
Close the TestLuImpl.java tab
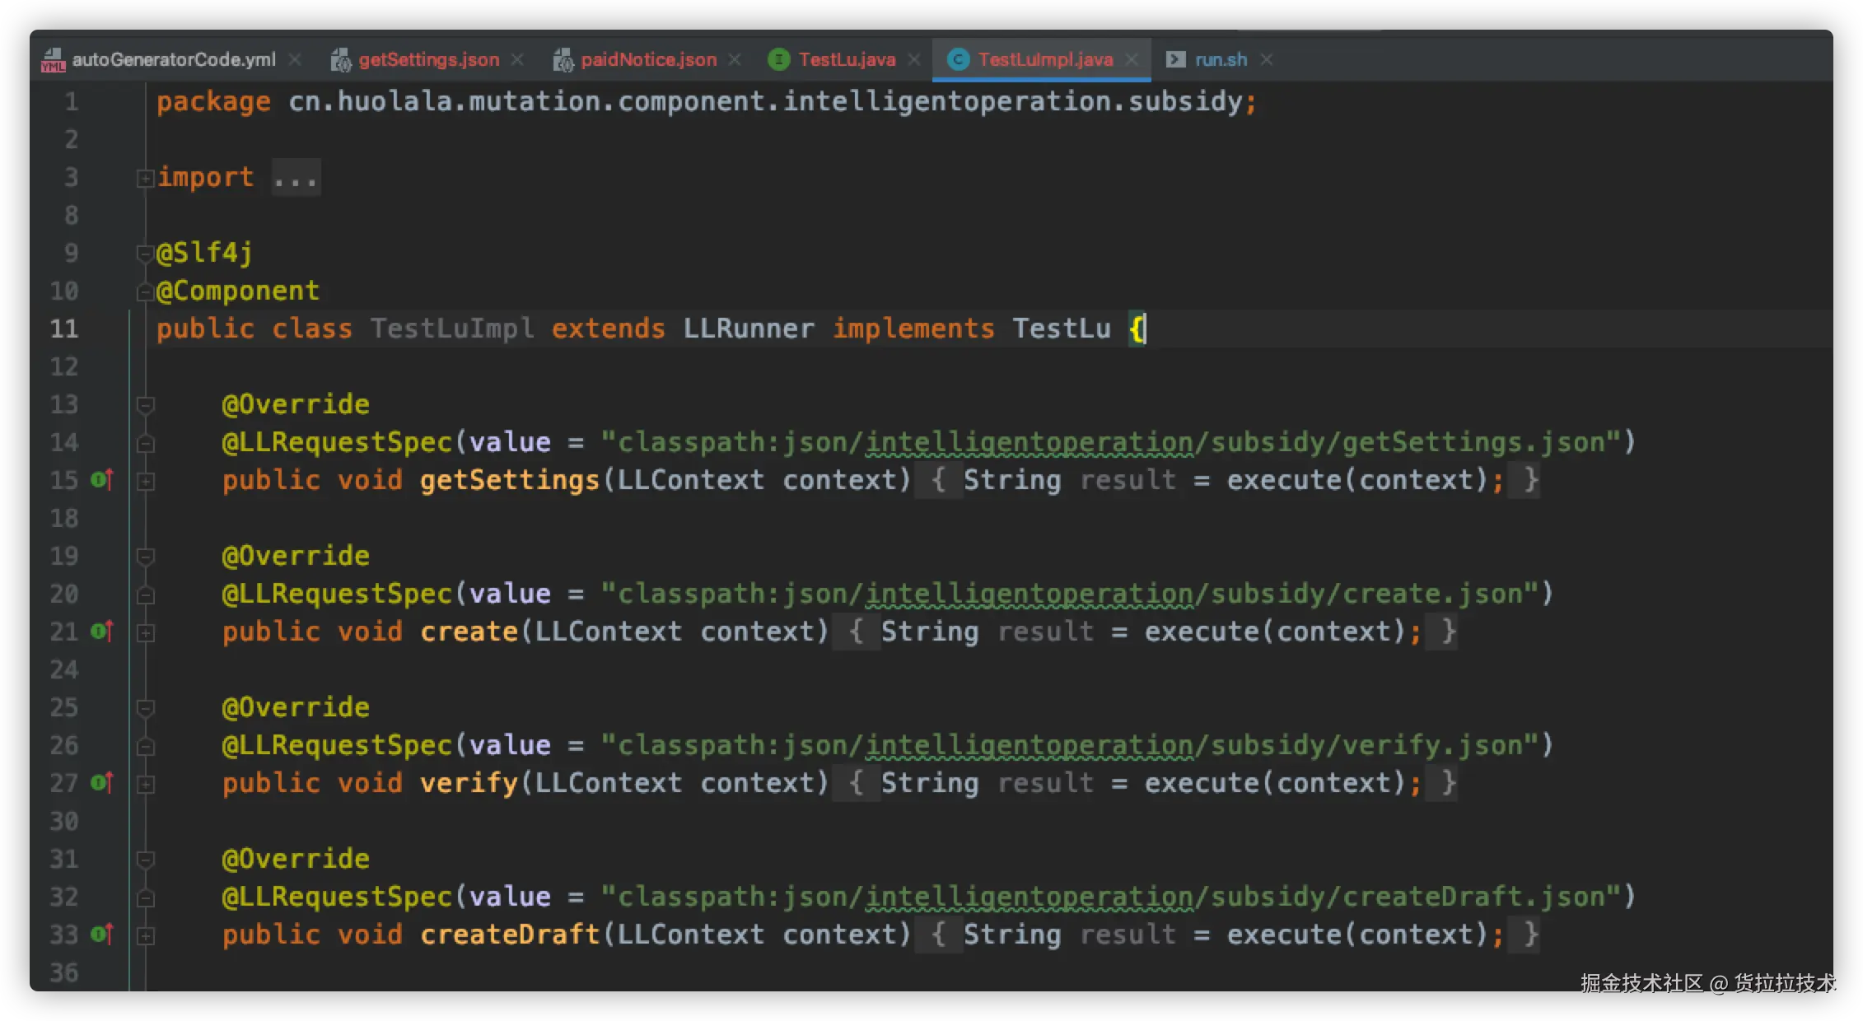(1132, 59)
